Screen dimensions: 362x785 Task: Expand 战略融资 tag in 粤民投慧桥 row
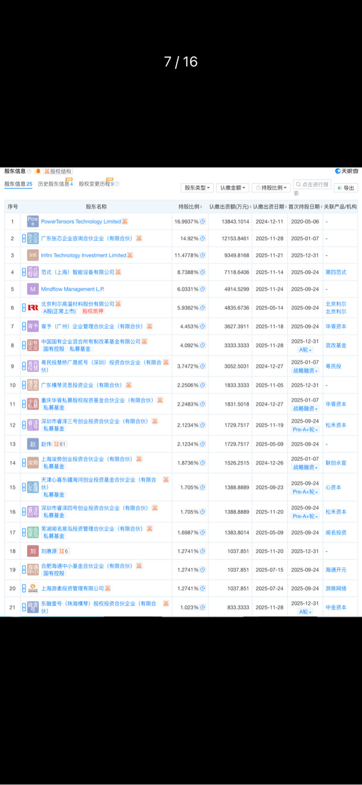click(305, 371)
